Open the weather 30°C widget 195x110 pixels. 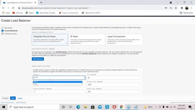148,107
